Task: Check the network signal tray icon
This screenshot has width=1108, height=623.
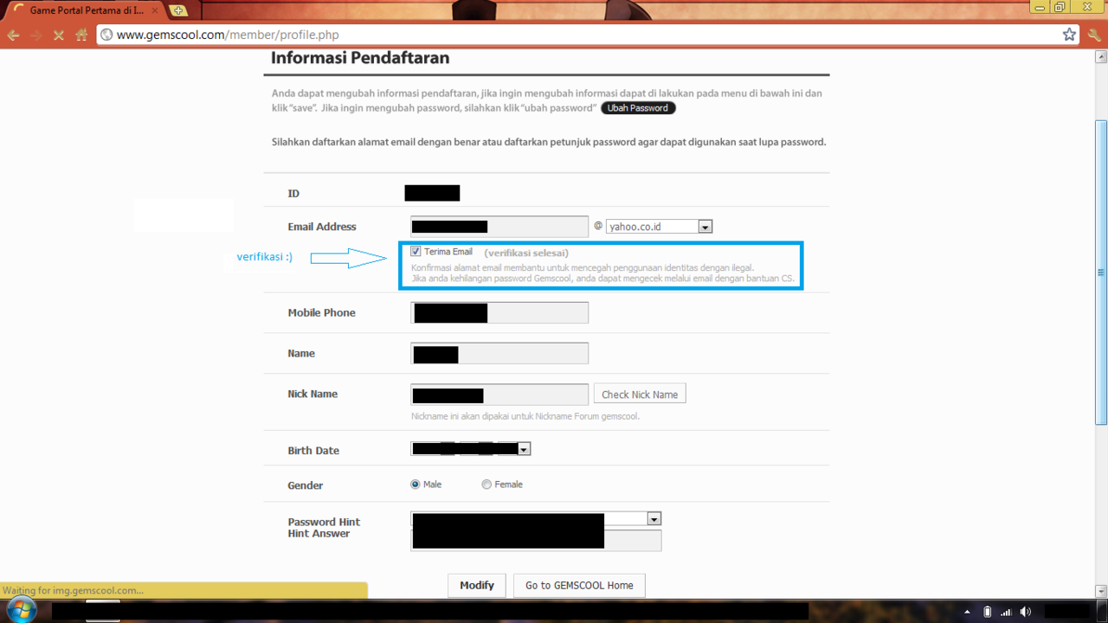Action: (1006, 612)
